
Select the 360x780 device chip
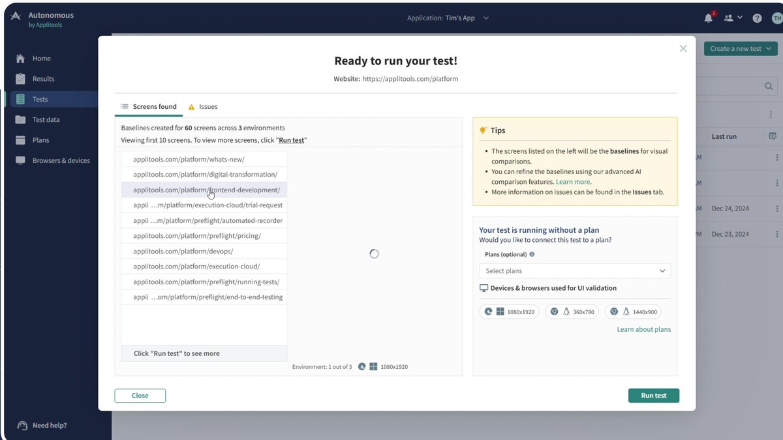(x=572, y=312)
